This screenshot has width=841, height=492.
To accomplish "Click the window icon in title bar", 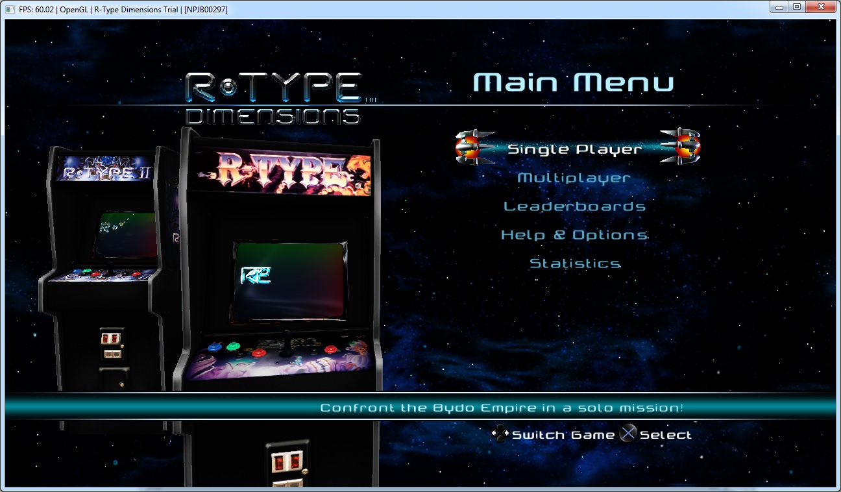I will pos(10,9).
